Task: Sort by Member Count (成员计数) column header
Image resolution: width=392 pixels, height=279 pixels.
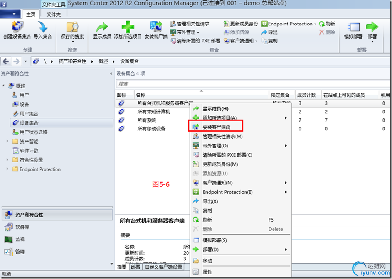Action: click(308, 95)
